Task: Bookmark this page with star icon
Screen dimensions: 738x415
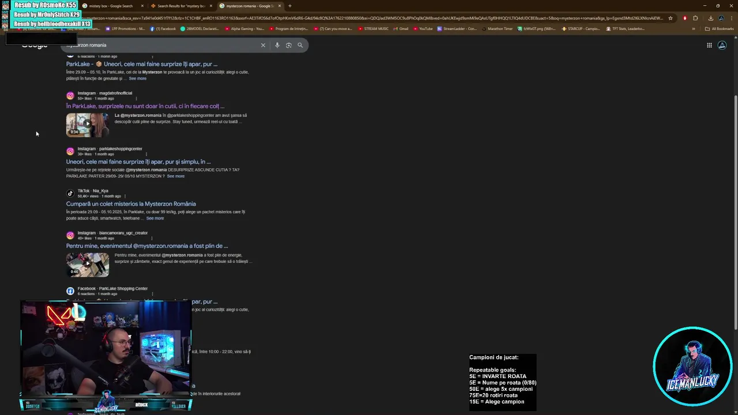Action: coord(670,18)
